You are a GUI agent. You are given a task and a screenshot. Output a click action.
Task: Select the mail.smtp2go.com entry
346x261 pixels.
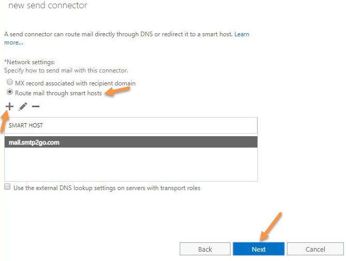[x=131, y=142]
